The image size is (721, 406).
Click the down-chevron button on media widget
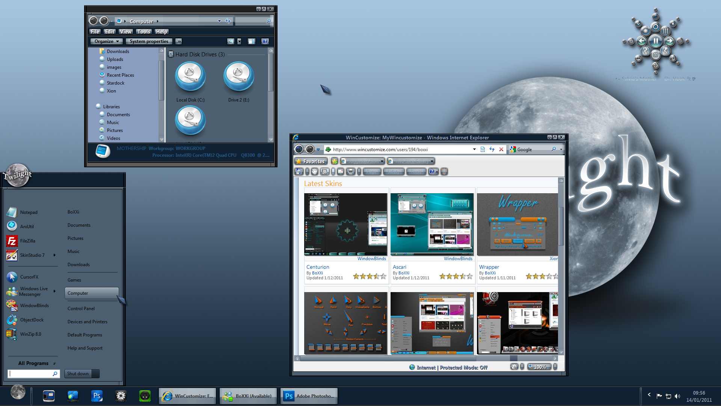click(x=638, y=24)
